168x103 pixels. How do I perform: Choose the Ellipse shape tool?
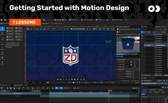click(x=10, y=31)
